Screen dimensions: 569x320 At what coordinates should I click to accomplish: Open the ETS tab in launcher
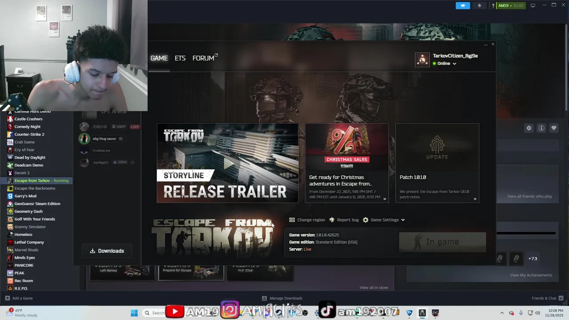coord(180,58)
